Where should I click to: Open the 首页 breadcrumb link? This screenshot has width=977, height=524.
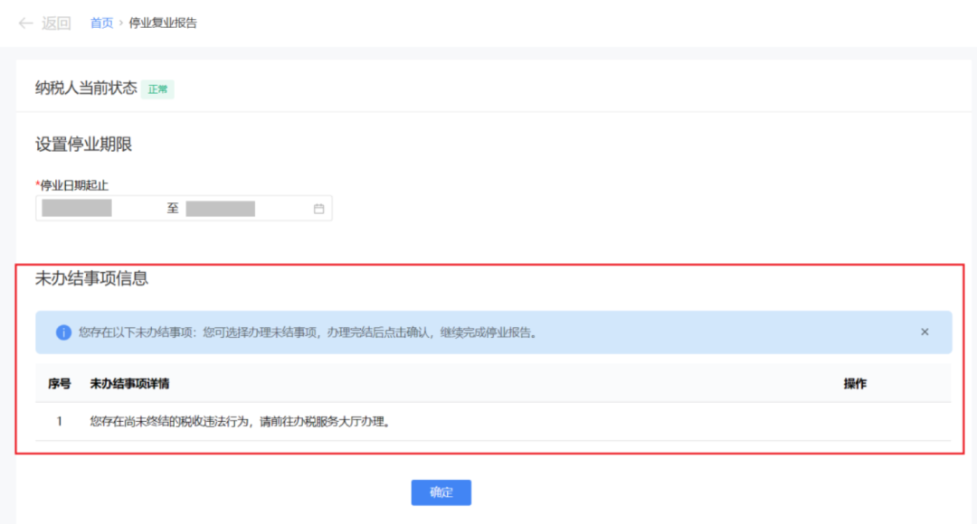coord(101,23)
